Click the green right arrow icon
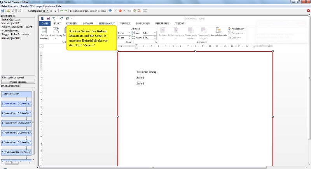 [x=66, y=11]
